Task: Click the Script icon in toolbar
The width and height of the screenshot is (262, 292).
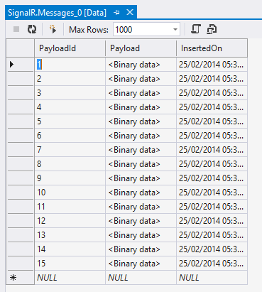Action: (x=196, y=29)
